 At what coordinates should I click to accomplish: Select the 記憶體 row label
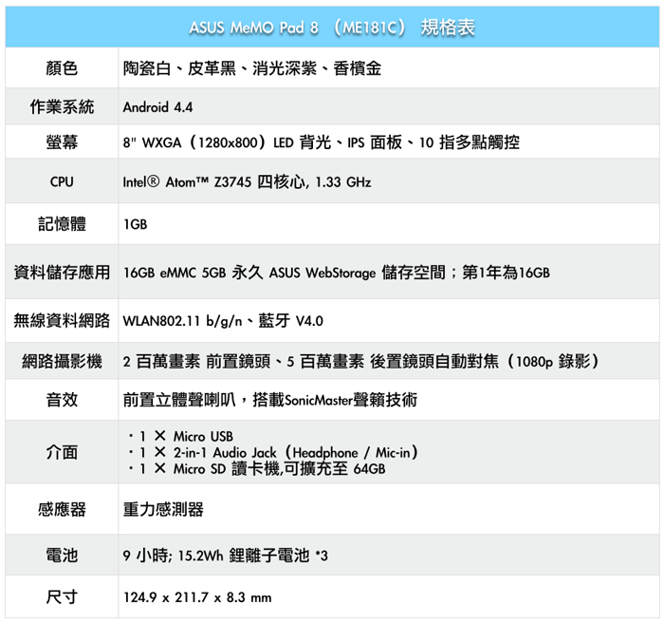(62, 224)
